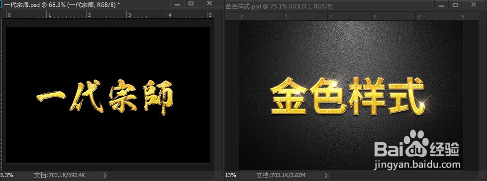
Task: Click zoom percentage field in 一代宗师 window
Action: click(7, 175)
